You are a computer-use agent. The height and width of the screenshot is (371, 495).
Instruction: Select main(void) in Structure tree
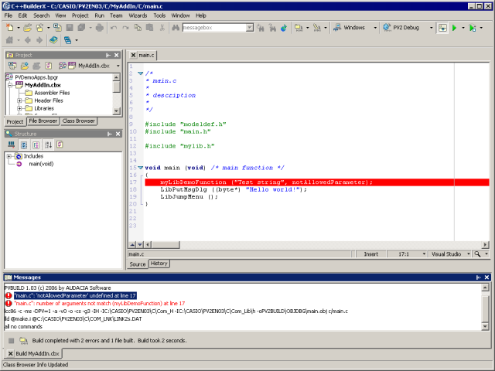coord(41,164)
